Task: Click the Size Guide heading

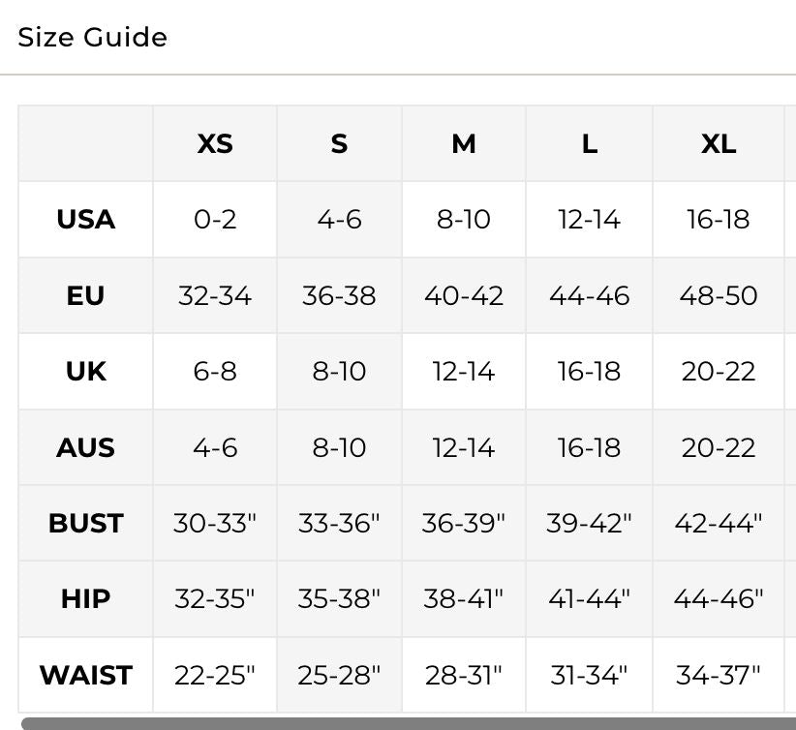Action: pos(92,37)
